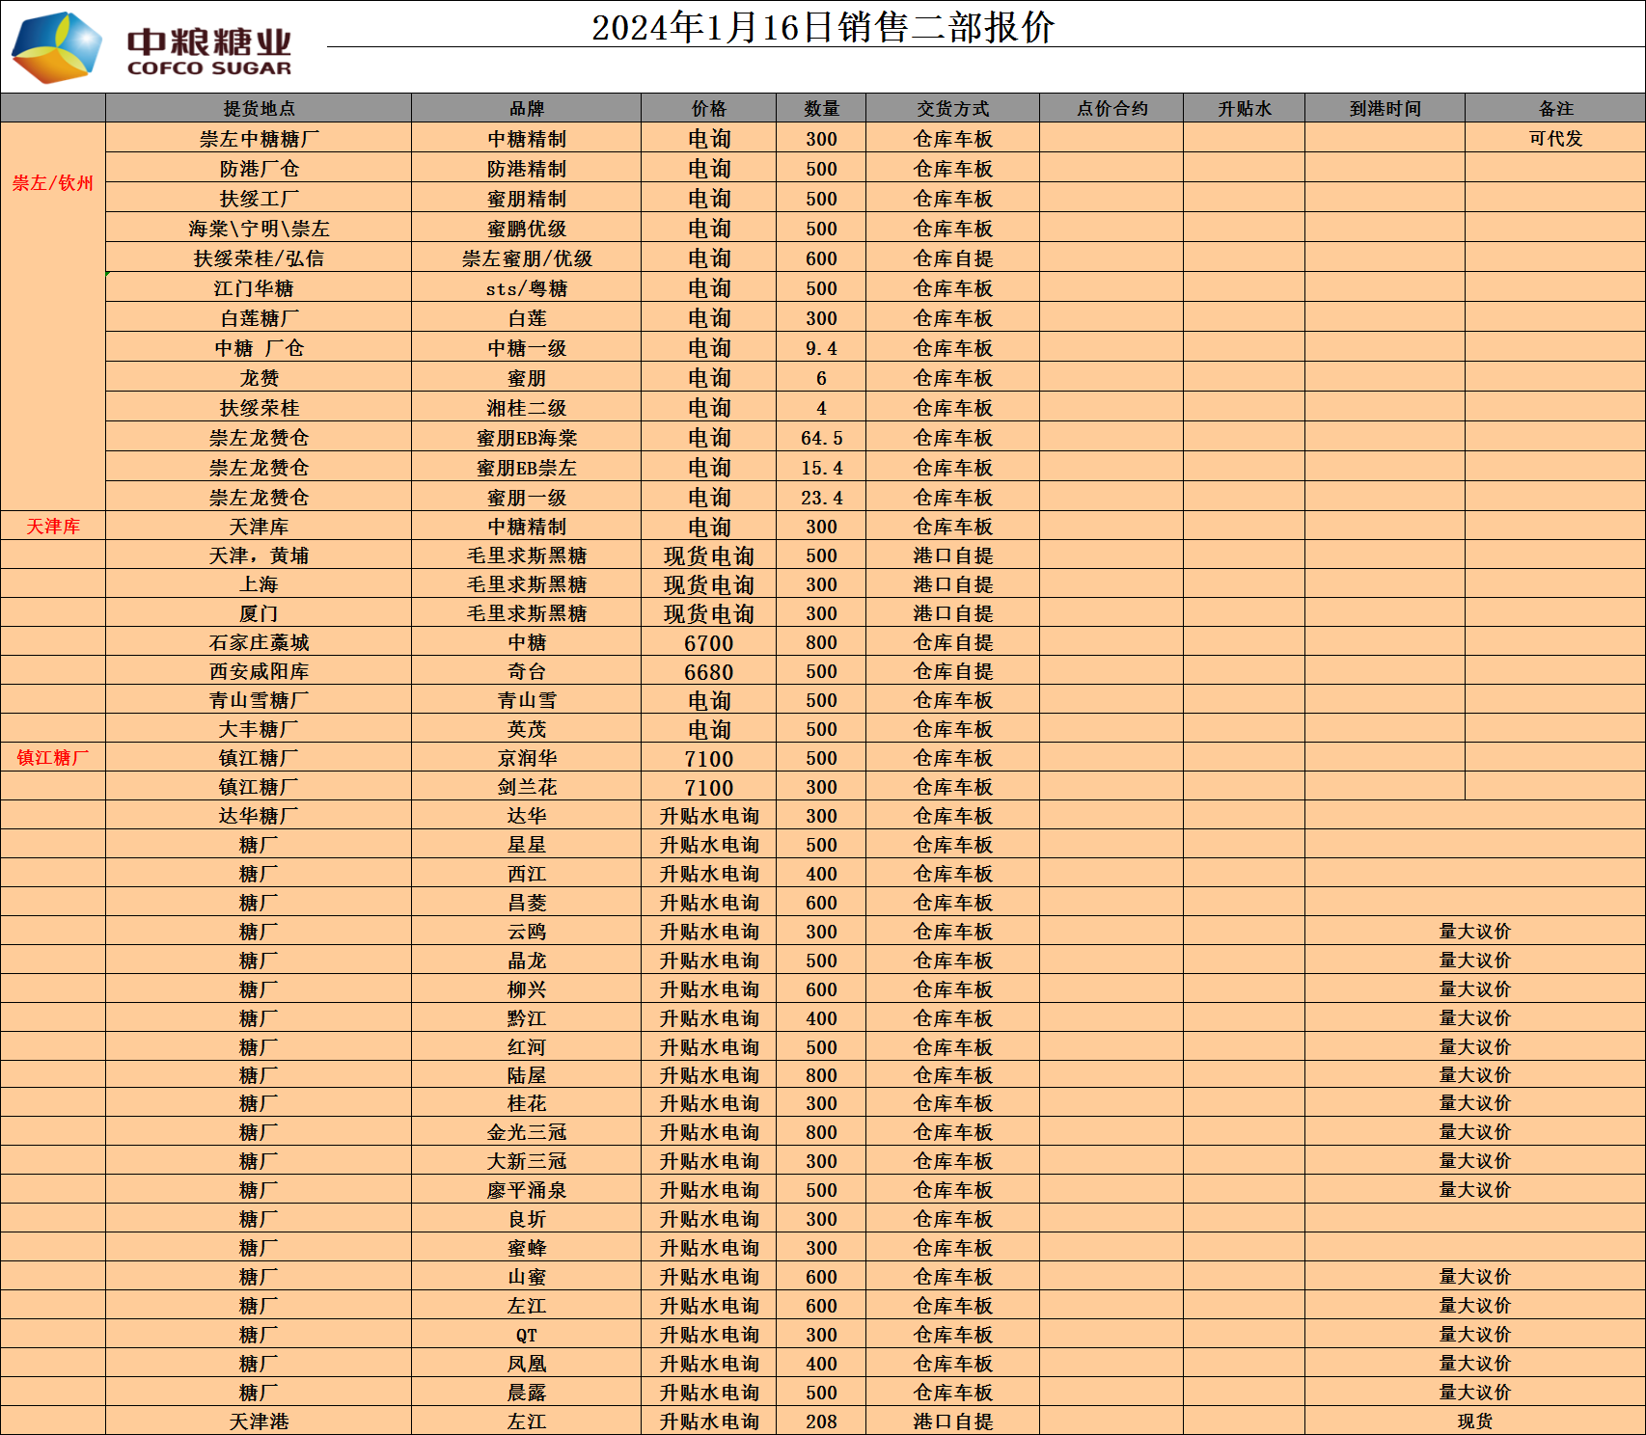Select the 提货地点 column header
The image size is (1646, 1435).
(259, 109)
